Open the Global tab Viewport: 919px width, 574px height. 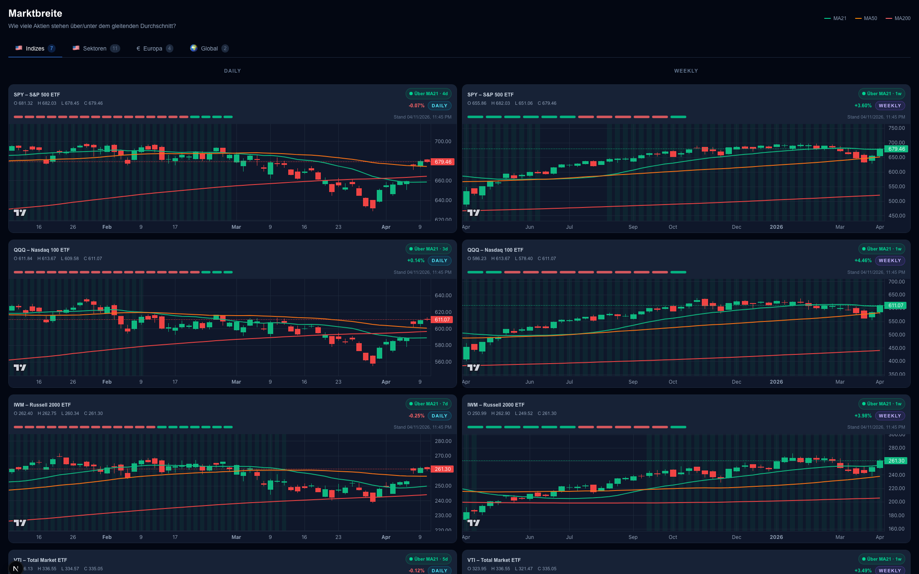tap(209, 48)
